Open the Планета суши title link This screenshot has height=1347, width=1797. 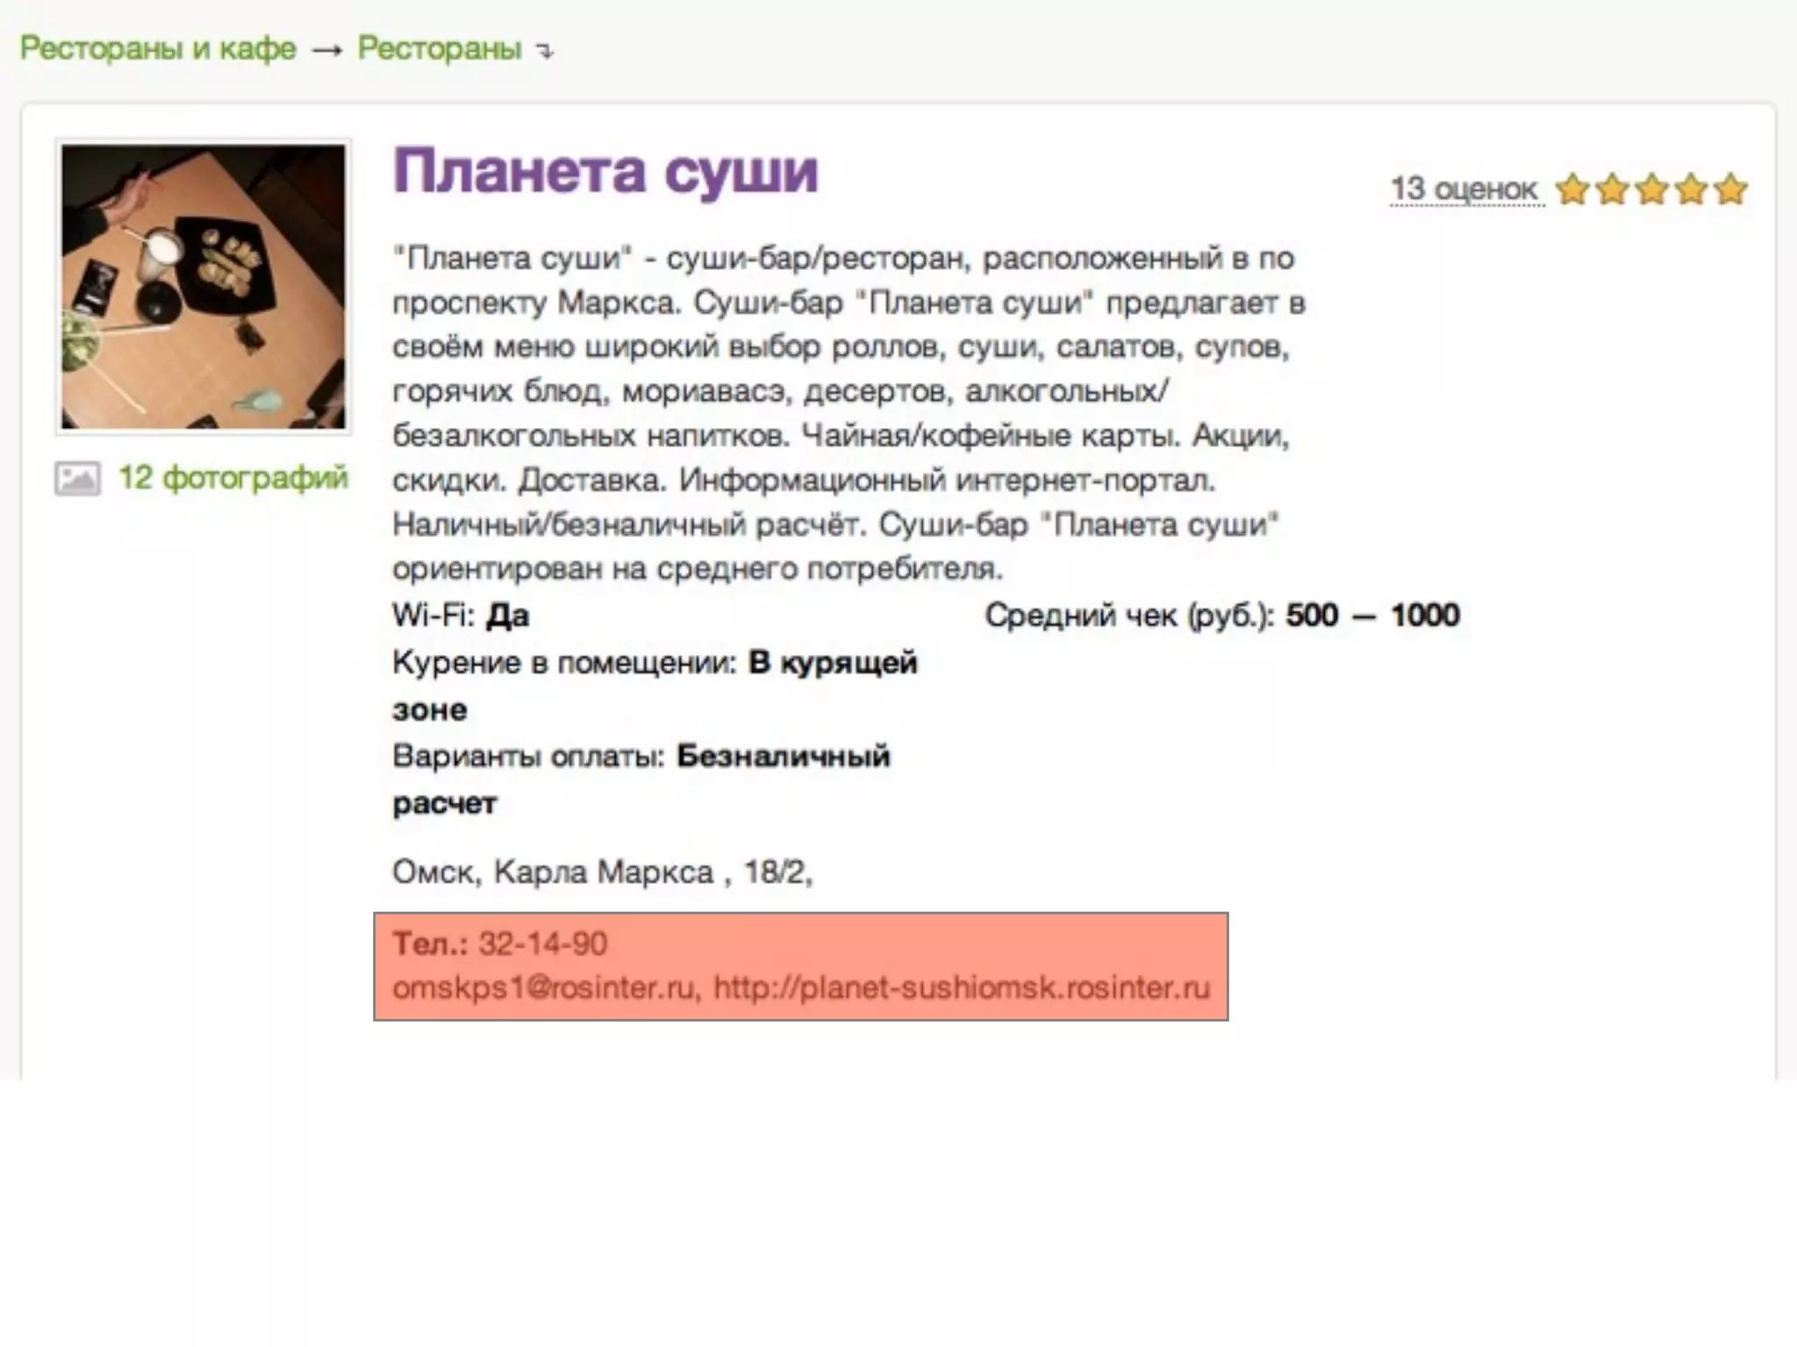[x=605, y=170]
